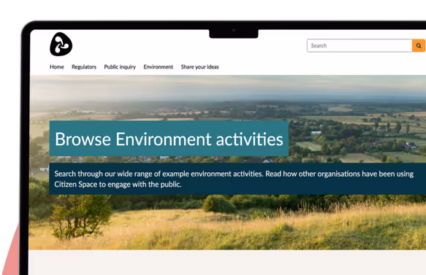Viewport: 426px width, 275px height.
Task: Click the Browse Environment activities heading
Action: click(x=169, y=139)
